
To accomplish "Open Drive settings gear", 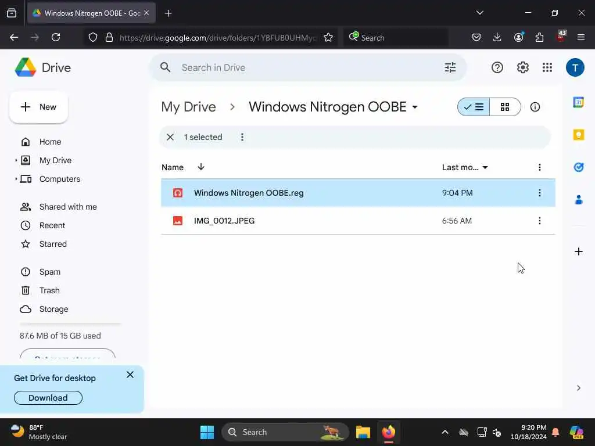I will pos(522,67).
